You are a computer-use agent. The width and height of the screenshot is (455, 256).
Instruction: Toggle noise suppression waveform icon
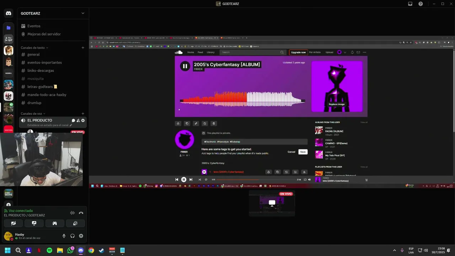73,213
